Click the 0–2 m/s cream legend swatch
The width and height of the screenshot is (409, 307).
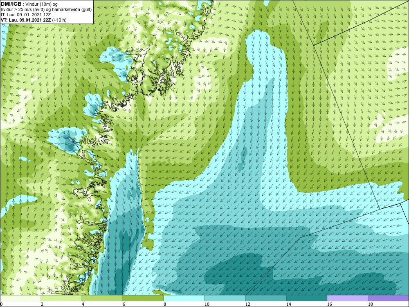click(x=20, y=298)
